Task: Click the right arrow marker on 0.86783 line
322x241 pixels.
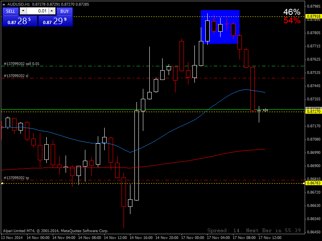Action: pyautogui.click(x=304, y=183)
